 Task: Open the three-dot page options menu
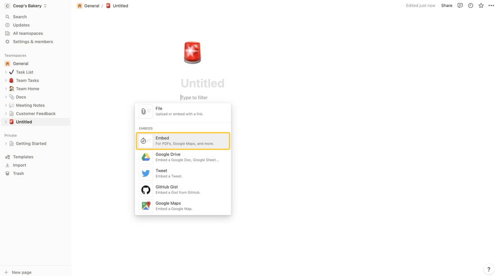[x=492, y=5]
